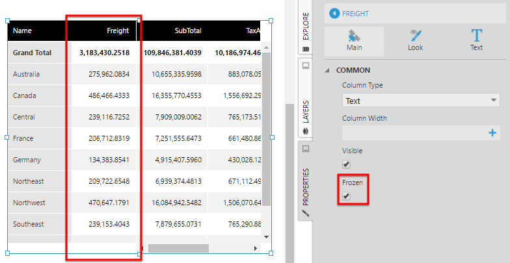Select the France row label
Image resolution: width=510 pixels, height=263 pixels.
point(23,138)
